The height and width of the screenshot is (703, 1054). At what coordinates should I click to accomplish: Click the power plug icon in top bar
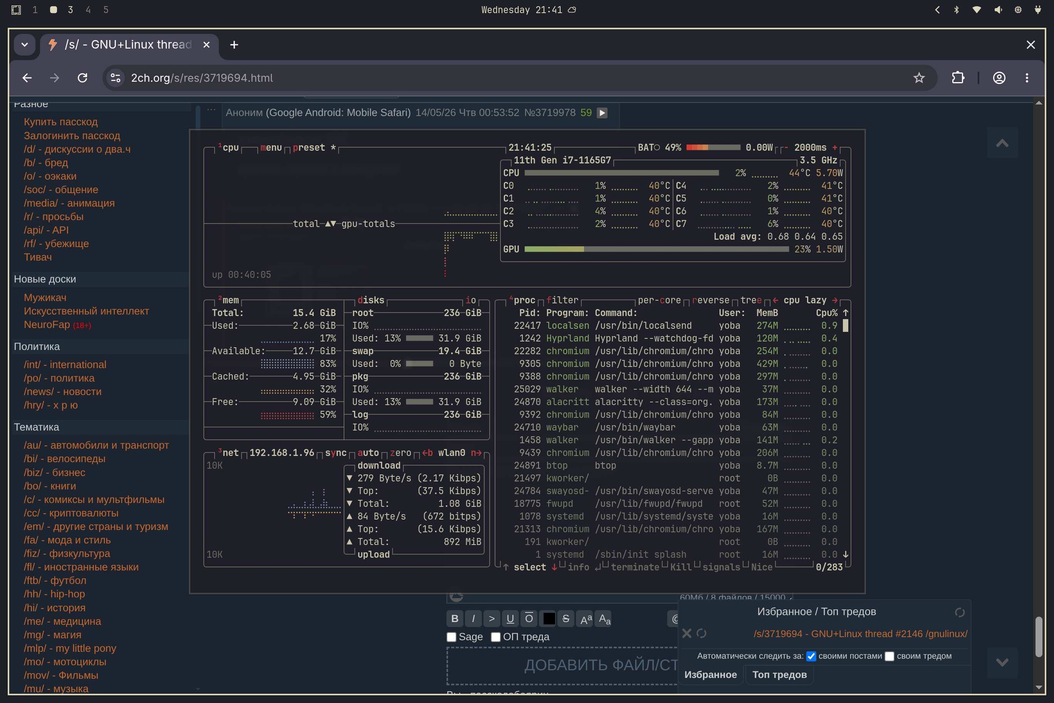point(1038,10)
